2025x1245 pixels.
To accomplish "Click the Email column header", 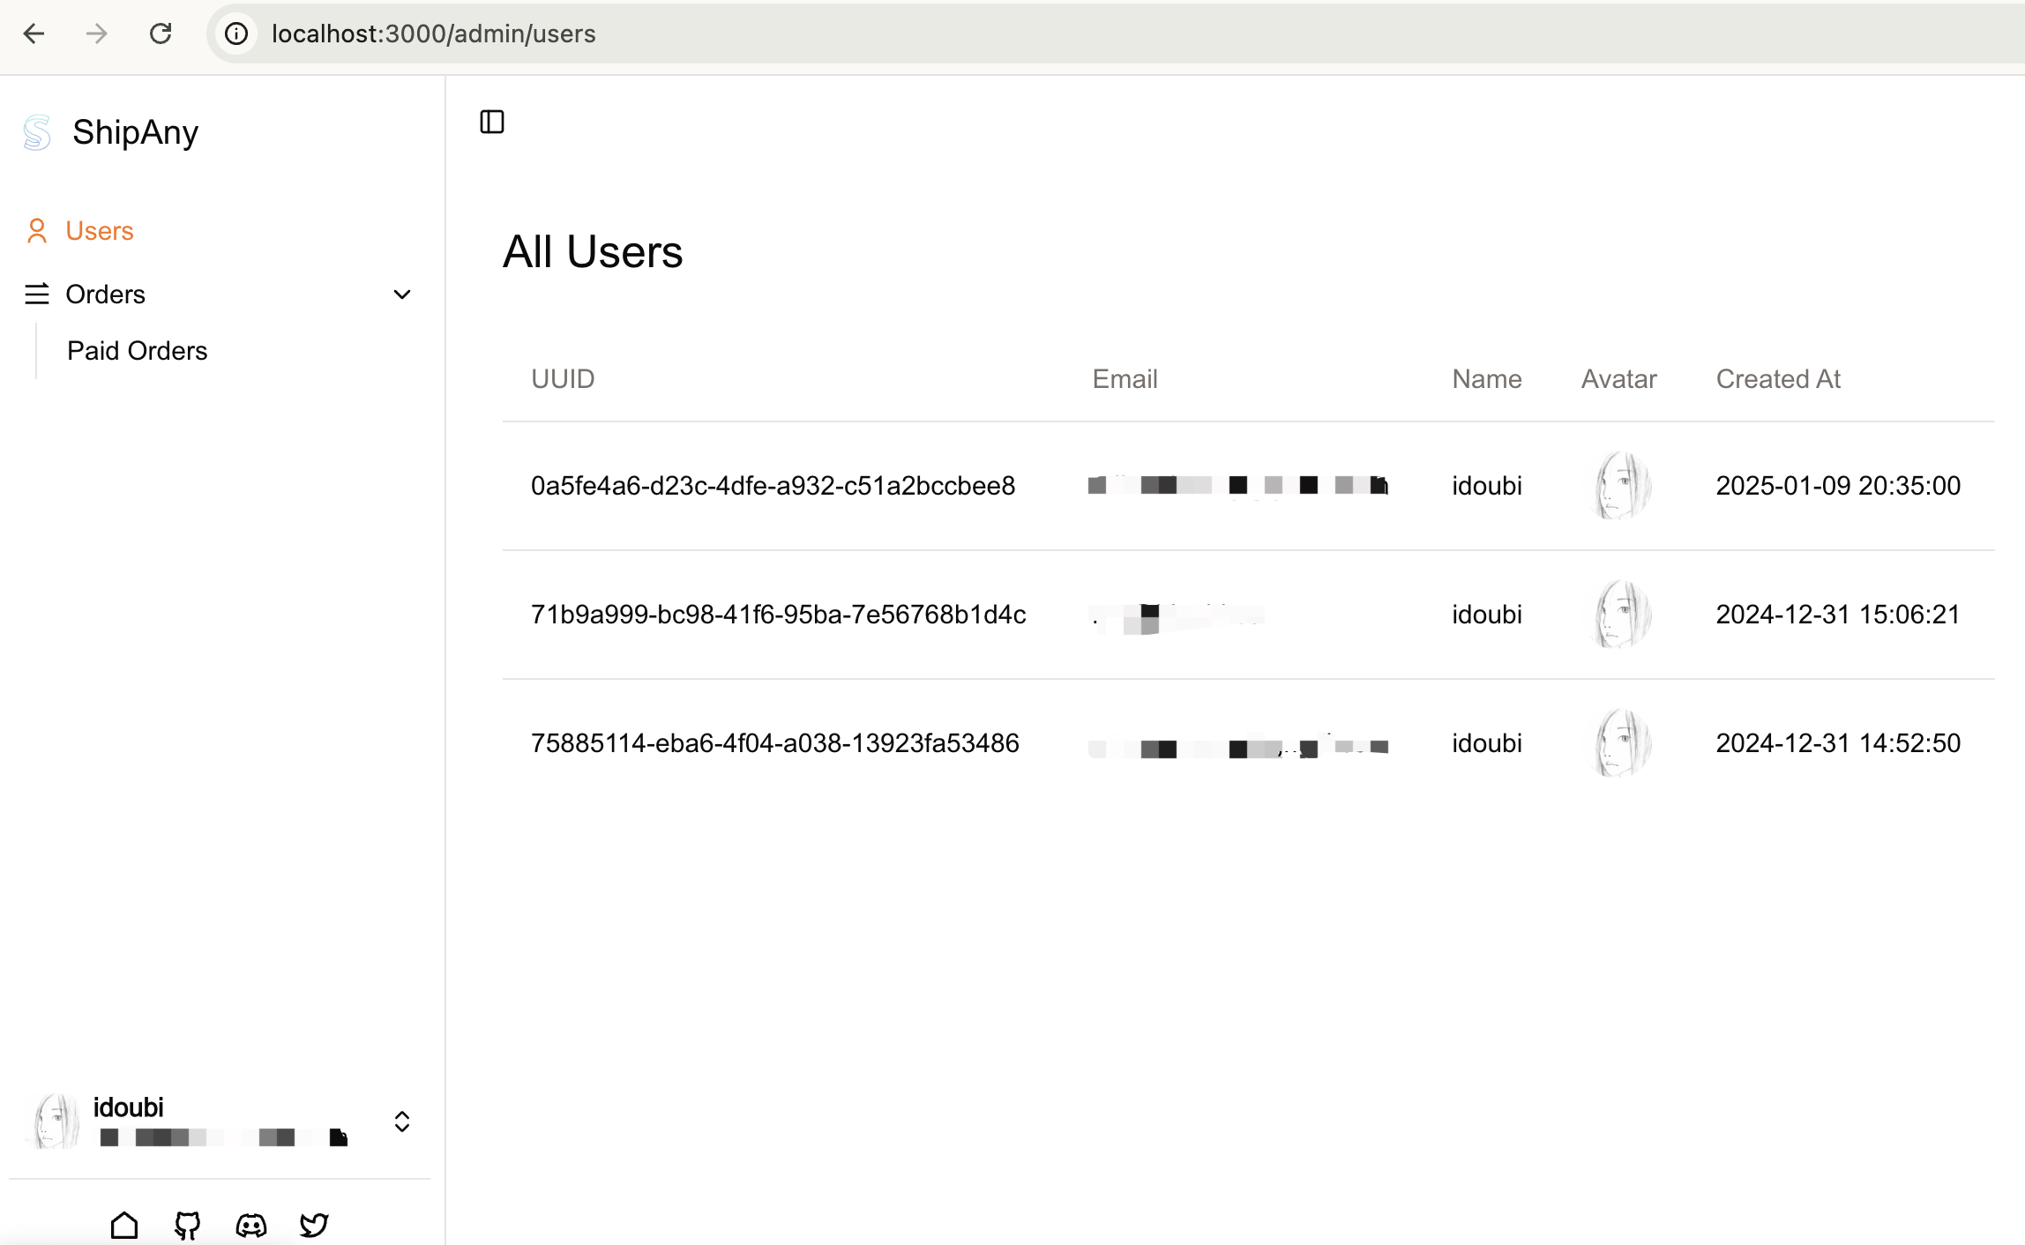I will tap(1125, 379).
